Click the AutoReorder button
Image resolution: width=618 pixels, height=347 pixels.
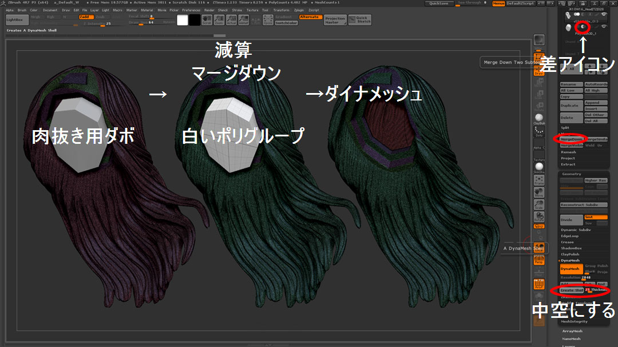[596, 84]
